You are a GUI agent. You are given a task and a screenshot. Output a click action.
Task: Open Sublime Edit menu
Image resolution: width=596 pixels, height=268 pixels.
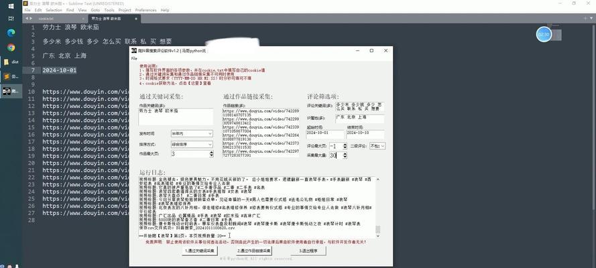click(x=38, y=10)
